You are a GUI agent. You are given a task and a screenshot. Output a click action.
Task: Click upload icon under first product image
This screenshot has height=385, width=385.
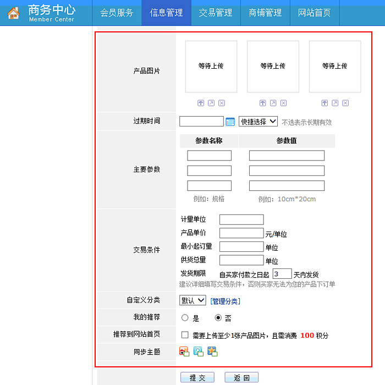[201, 103]
